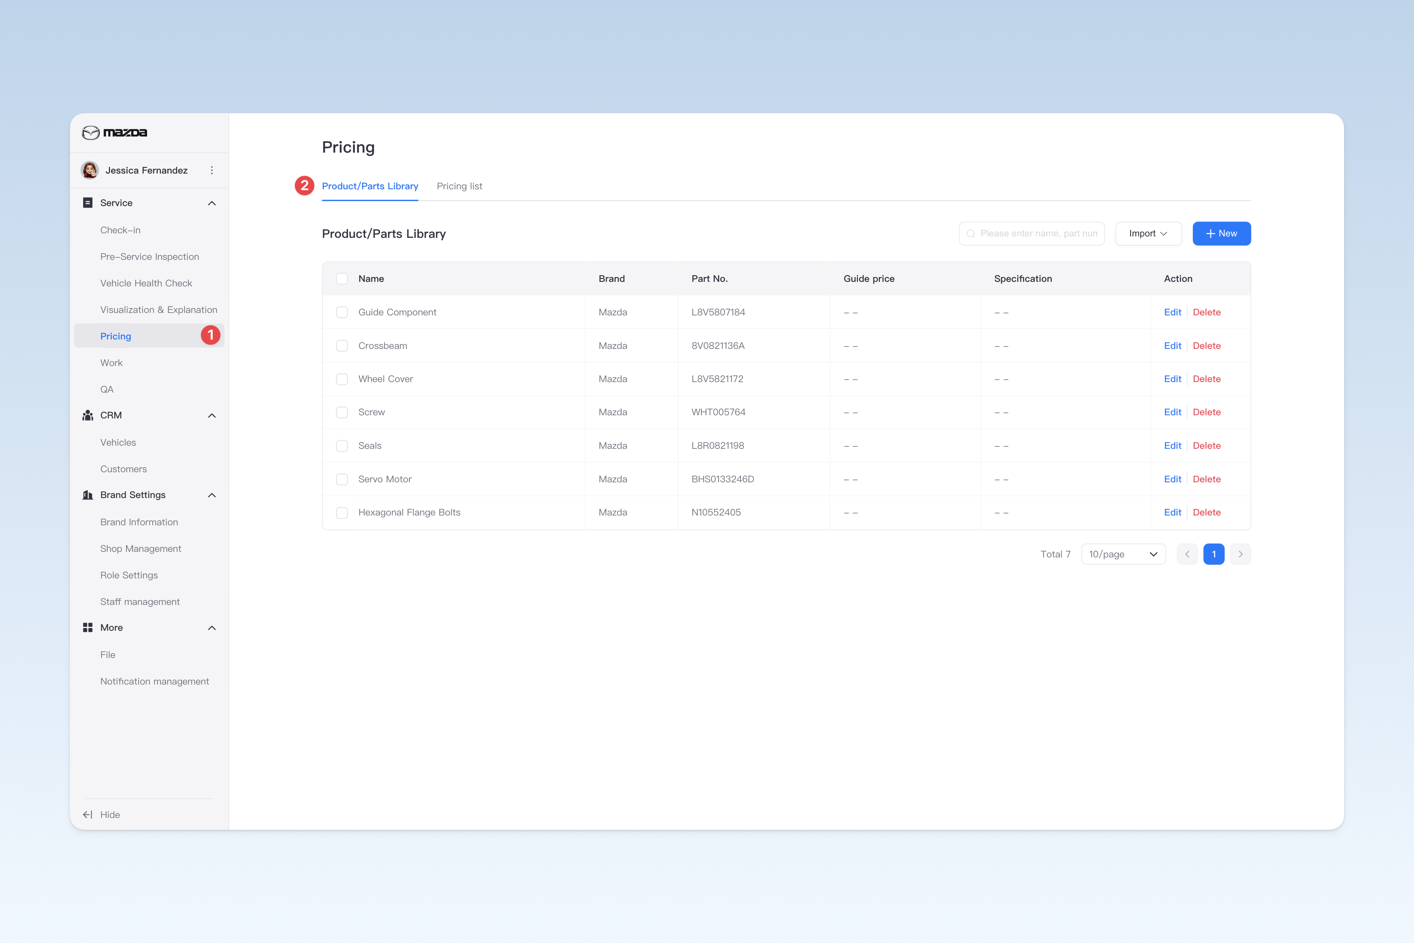Check the Servo Motor row checkbox
Screen dimensions: 1414x943
pos(342,479)
